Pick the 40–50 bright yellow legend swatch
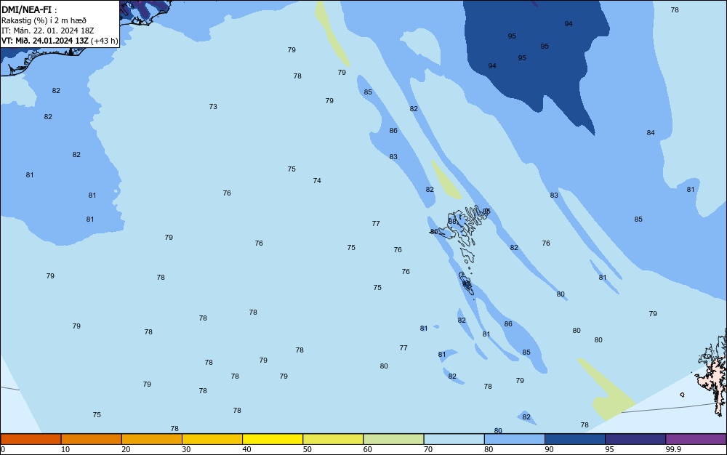This screenshot has width=727, height=455. click(273, 439)
